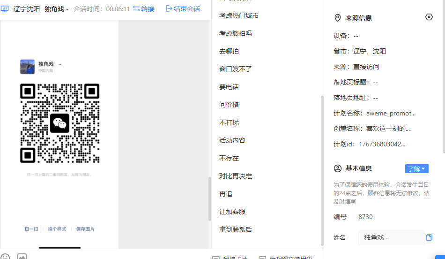Image resolution: width=445 pixels, height=259 pixels.
Task: Click the 基本信息 person icon
Action: (x=337, y=168)
